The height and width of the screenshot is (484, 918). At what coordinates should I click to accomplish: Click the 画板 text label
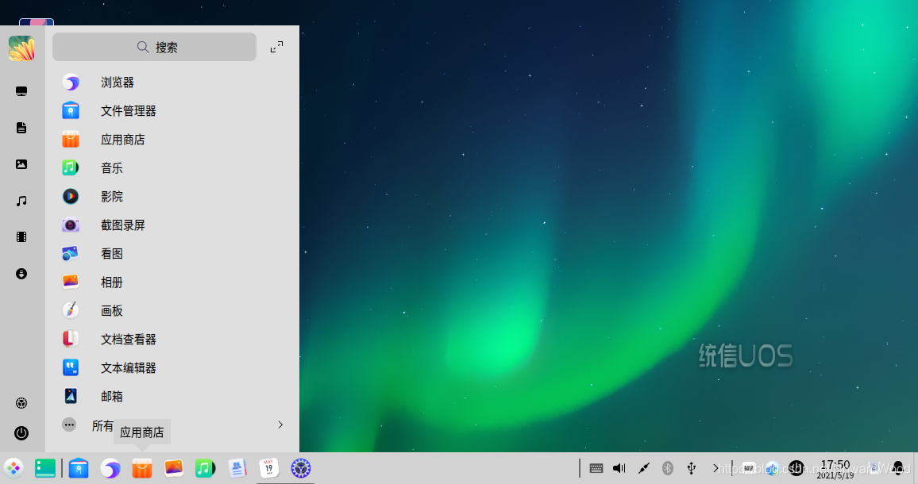(x=112, y=311)
